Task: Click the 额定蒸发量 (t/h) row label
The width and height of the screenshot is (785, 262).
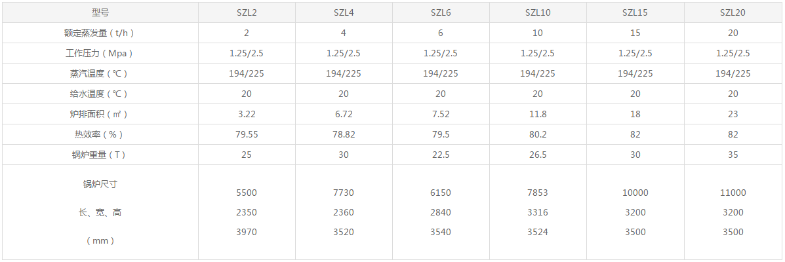Action: pos(100,33)
